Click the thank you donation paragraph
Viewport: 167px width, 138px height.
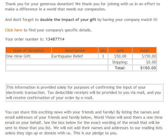pos(82,7)
